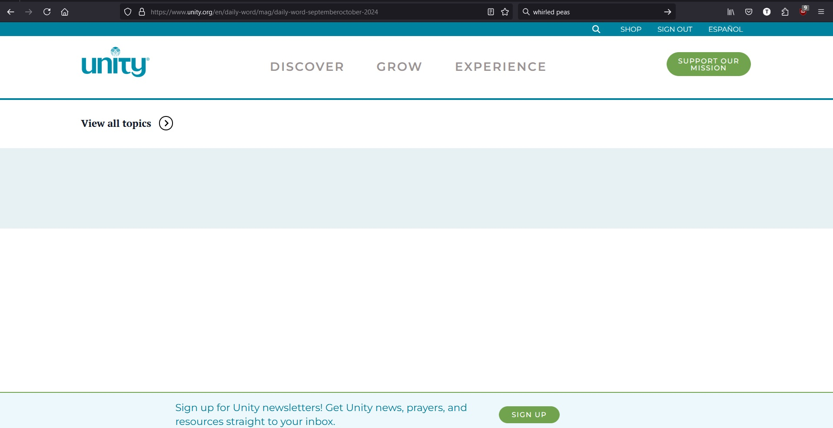833x428 pixels.
Task: Open the browser home page
Action: point(65,12)
